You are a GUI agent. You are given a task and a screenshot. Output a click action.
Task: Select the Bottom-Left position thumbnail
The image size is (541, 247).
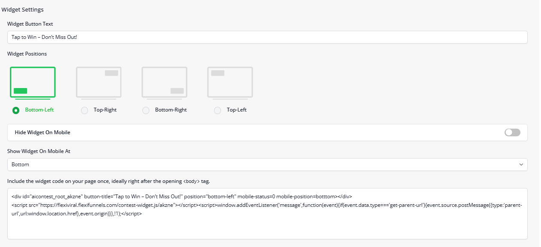[x=33, y=82]
